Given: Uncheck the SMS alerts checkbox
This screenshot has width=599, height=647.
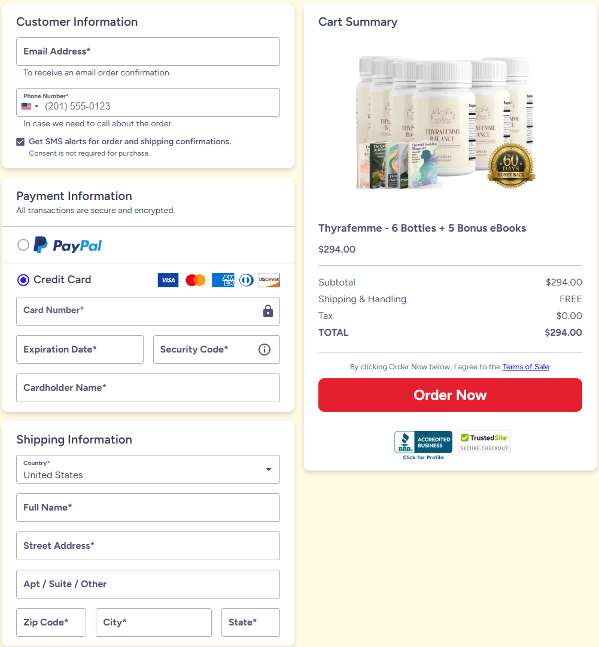Looking at the screenshot, I should [20, 142].
